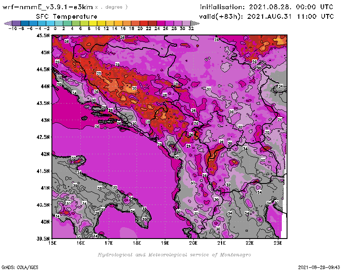Click the 'SFC Temperature' heading
The image size is (349, 270).
(x=67, y=17)
